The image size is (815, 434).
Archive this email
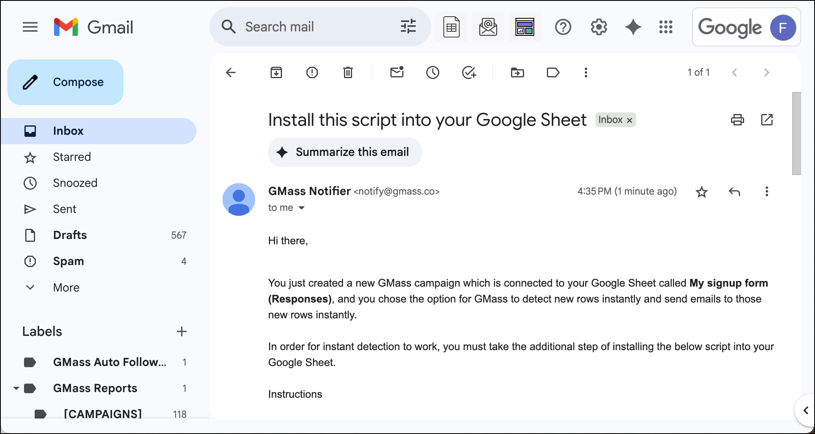tap(276, 72)
